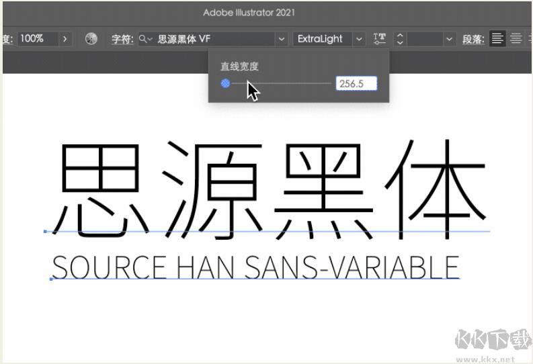Screen dimensions: 533x364
Task: Click the 直线宽度 slider handle
Action: click(x=225, y=83)
